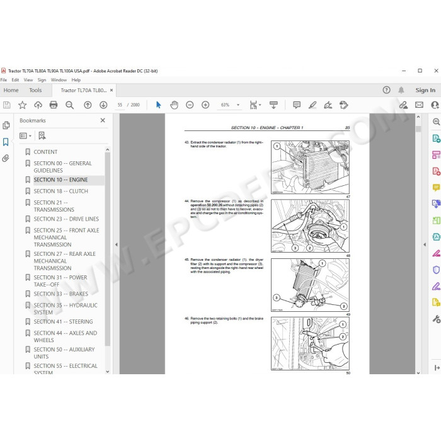Open the fit page options icon
The height and width of the screenshot is (441, 441).
(255, 105)
